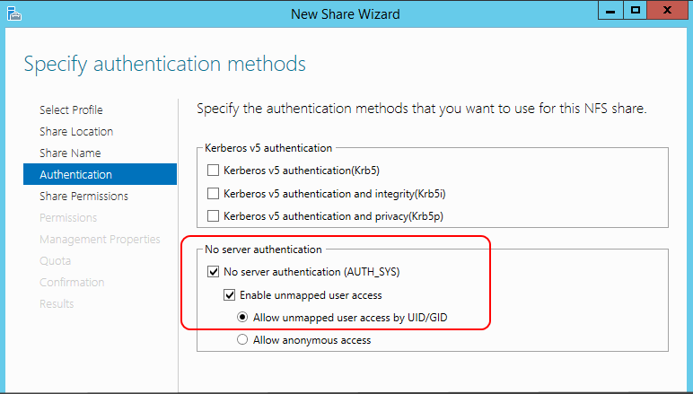Click the Management Properties step
The image size is (693, 394).
(100, 240)
